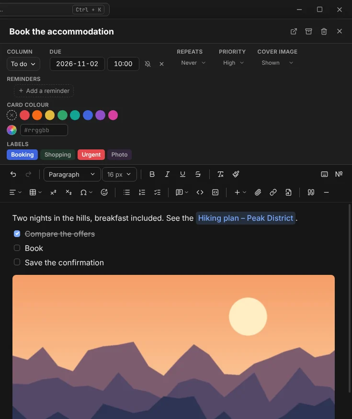This screenshot has width=352, height=419.
Task: Open the Hiking plan – Peak District link
Action: coord(245,218)
